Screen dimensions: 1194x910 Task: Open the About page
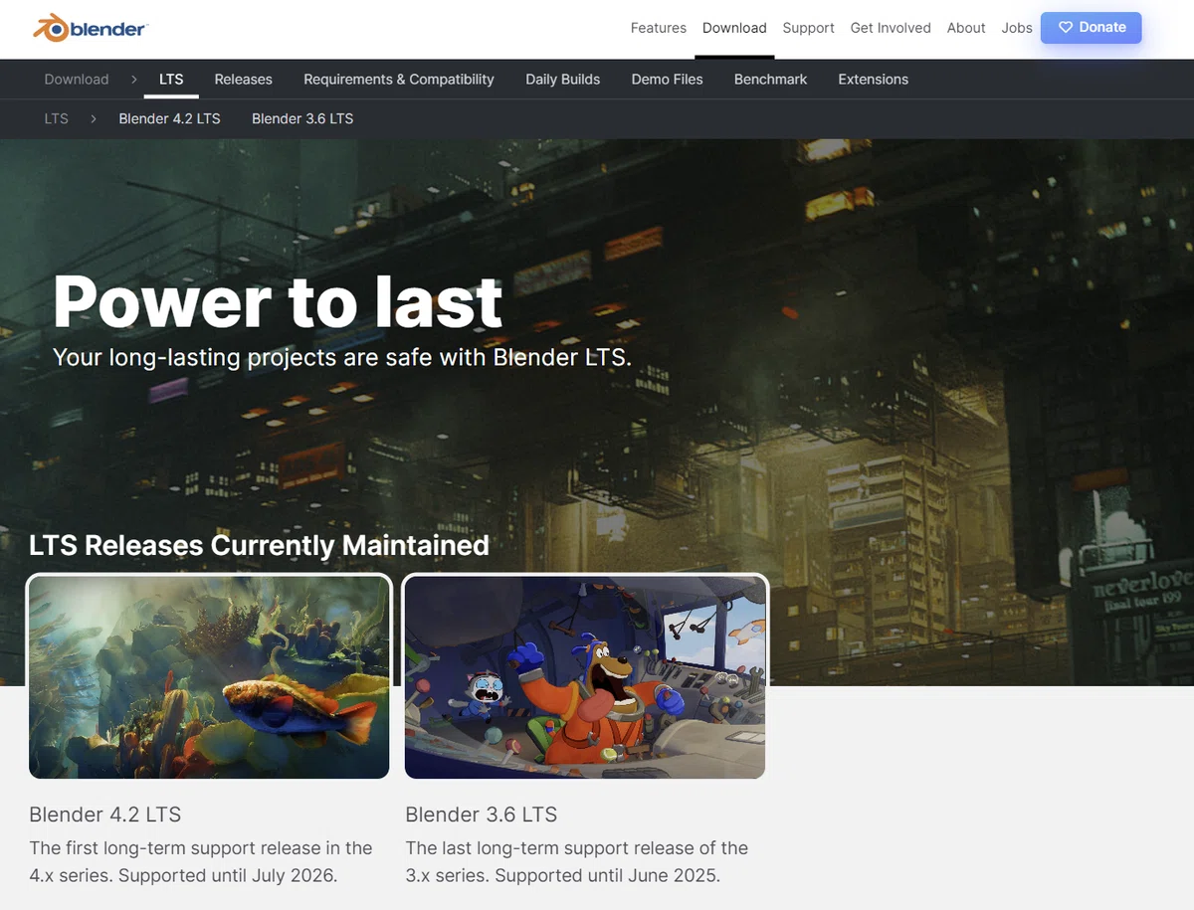[966, 28]
